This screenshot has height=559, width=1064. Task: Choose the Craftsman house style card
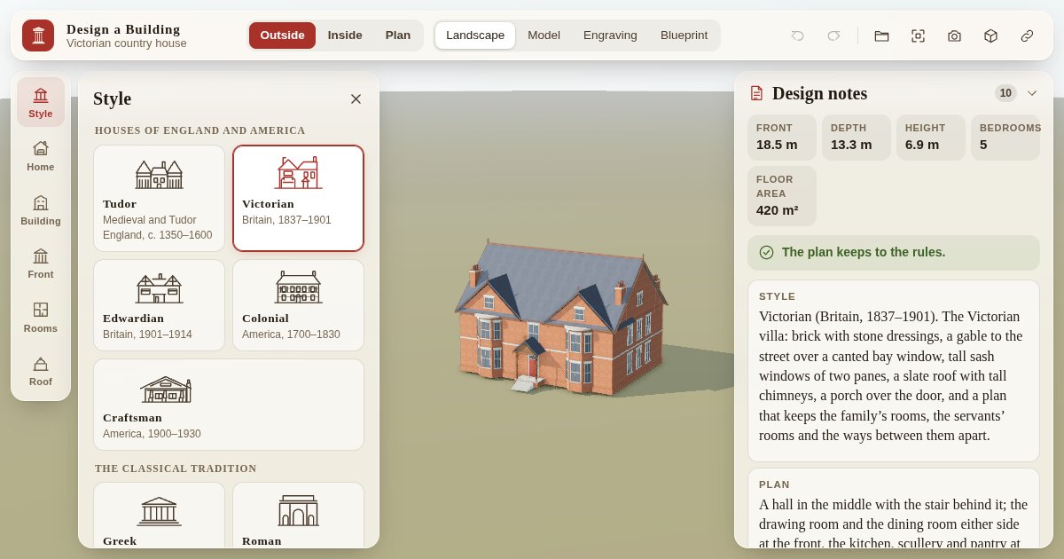click(x=229, y=405)
